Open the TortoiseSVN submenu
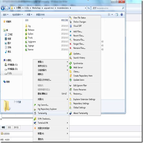 (51, 123)
